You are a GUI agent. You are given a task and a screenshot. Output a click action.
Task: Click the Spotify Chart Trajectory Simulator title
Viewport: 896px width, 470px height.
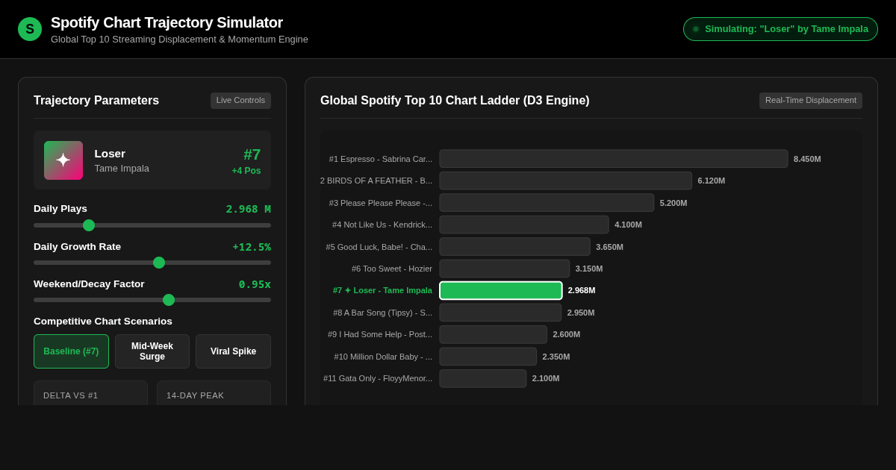point(167,22)
